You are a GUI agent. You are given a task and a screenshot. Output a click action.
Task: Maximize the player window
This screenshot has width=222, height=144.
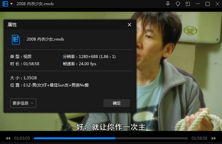(x=208, y=4)
